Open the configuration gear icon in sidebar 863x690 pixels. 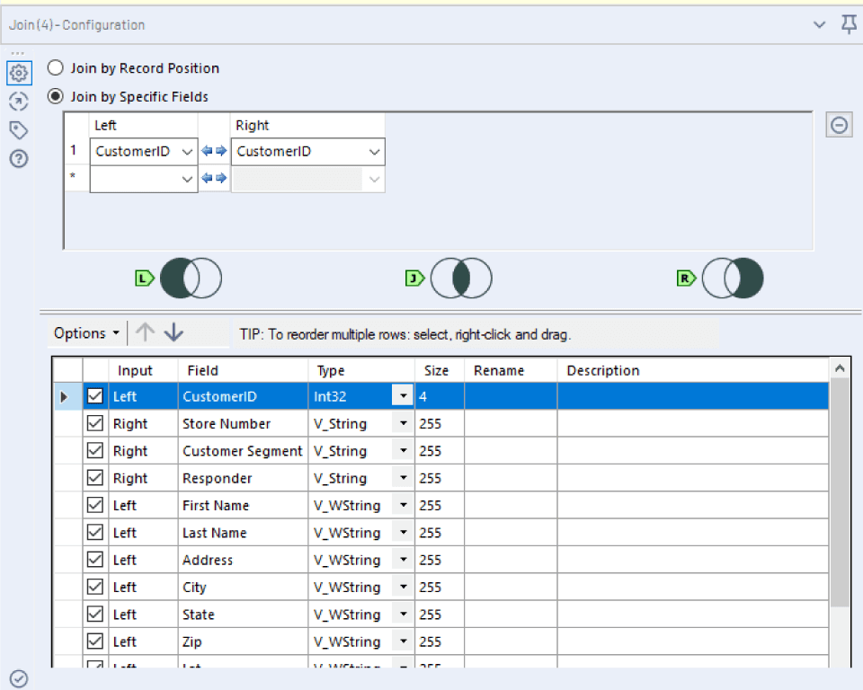point(19,74)
